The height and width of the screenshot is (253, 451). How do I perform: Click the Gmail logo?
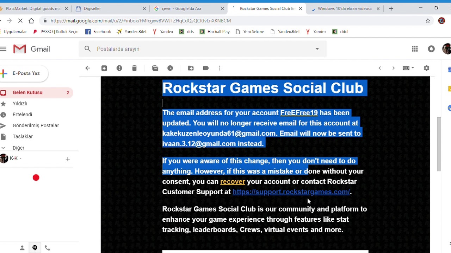31,49
